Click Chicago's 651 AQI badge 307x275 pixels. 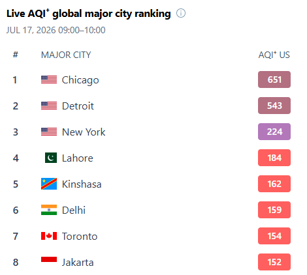[x=274, y=80]
